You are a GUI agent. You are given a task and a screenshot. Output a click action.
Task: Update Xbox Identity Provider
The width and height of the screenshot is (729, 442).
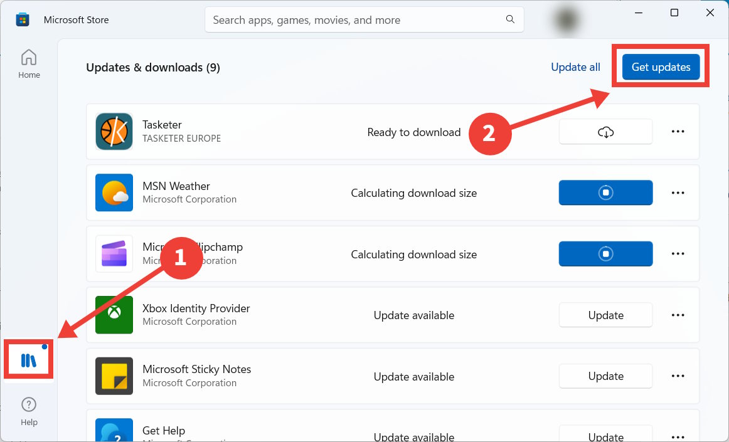click(x=605, y=315)
